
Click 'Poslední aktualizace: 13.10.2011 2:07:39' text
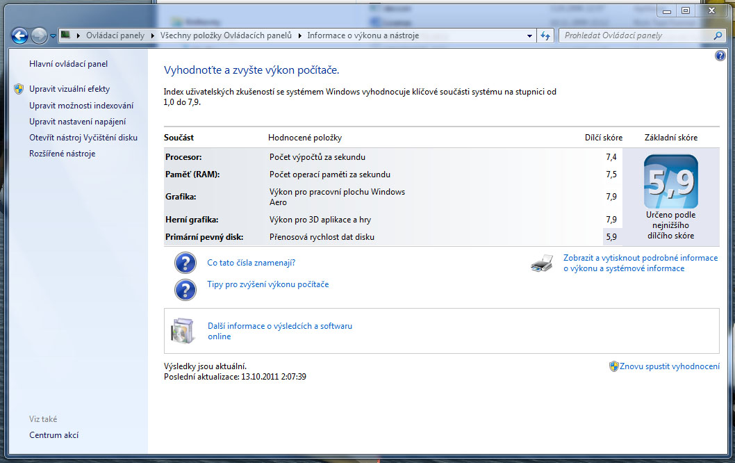pos(235,377)
